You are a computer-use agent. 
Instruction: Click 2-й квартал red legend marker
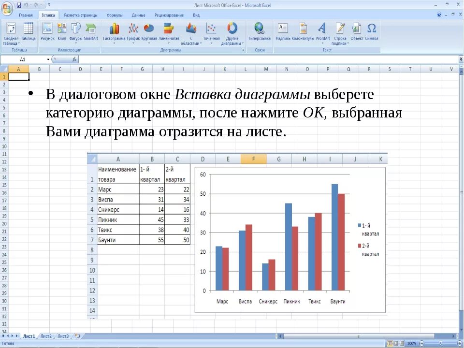[360, 246]
